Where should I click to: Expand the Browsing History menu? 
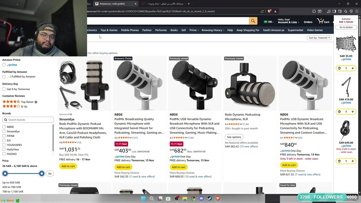coord(213,30)
